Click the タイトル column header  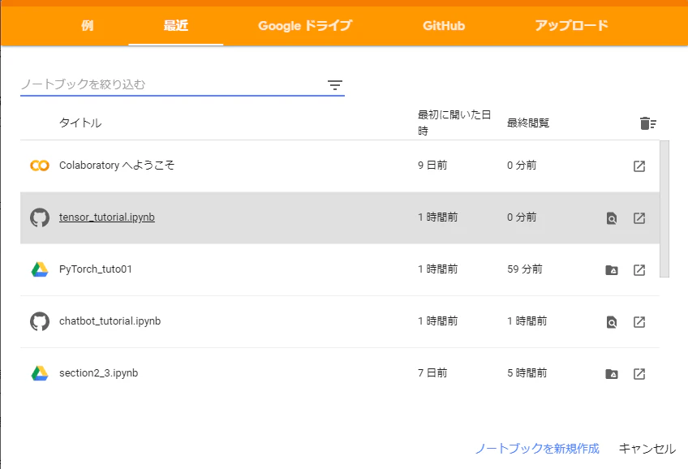(80, 123)
